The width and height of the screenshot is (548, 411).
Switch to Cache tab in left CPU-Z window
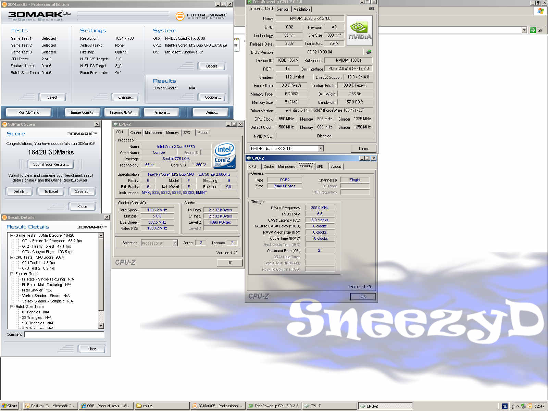click(135, 133)
